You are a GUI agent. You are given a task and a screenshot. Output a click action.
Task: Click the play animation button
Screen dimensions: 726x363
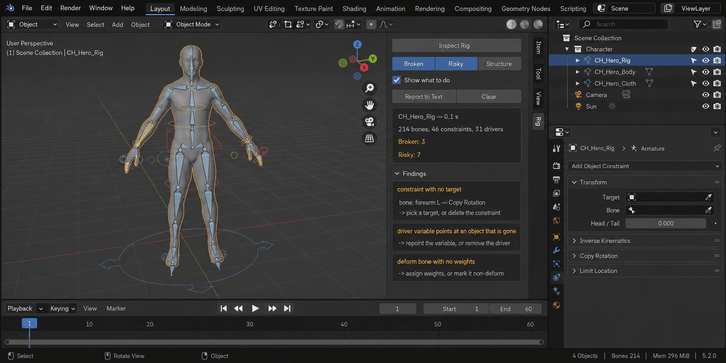point(255,309)
